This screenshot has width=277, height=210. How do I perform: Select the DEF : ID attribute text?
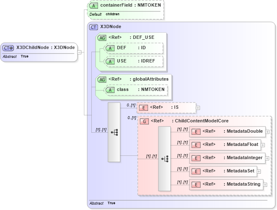[131, 48]
